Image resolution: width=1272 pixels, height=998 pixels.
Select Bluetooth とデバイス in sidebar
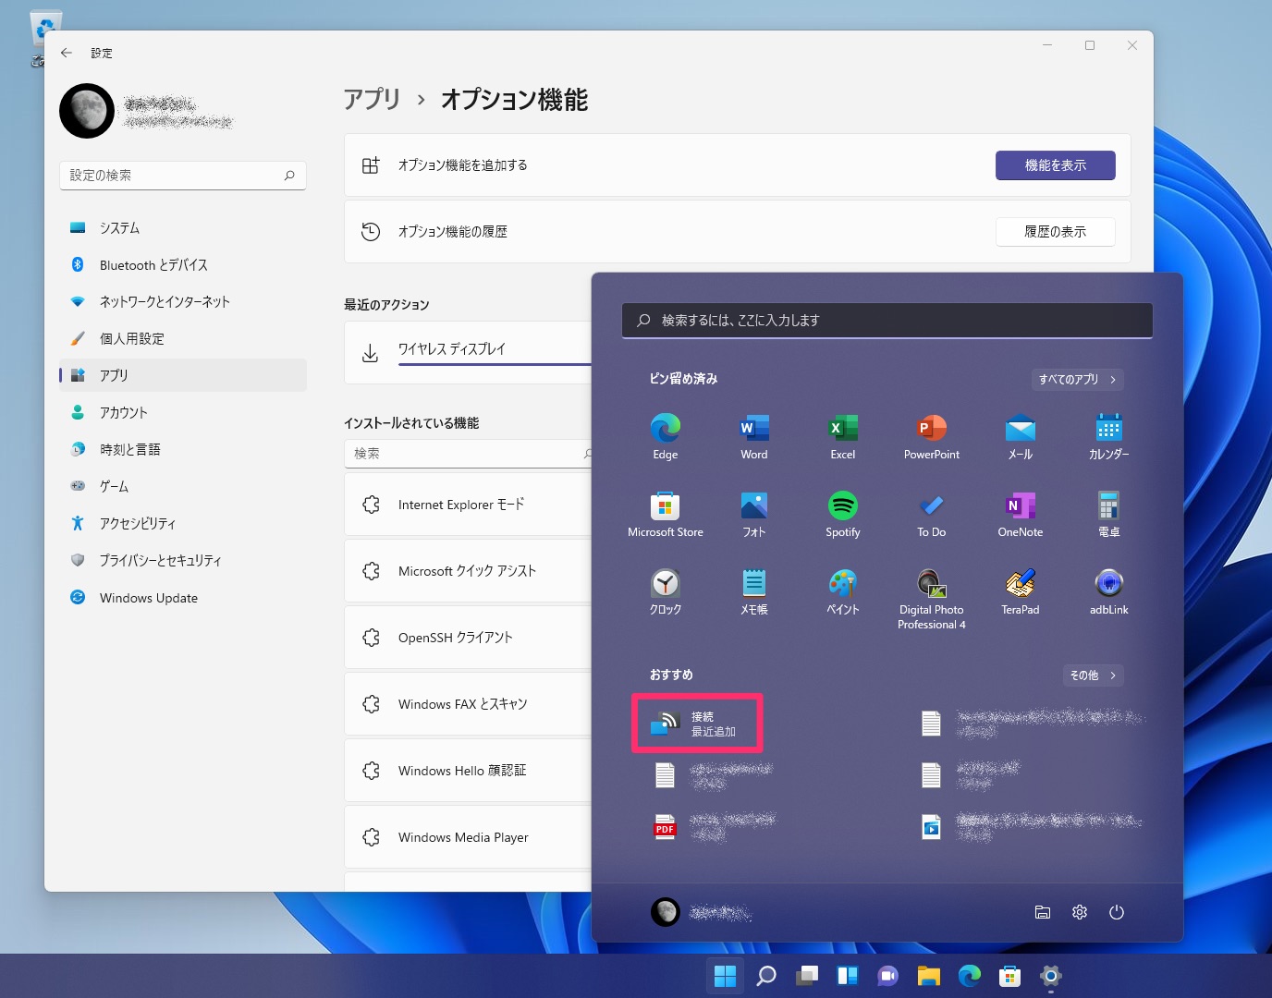coord(183,264)
